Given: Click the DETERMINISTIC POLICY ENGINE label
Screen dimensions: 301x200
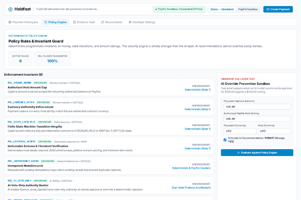Looking at the screenshot, I should coord(28,36).
